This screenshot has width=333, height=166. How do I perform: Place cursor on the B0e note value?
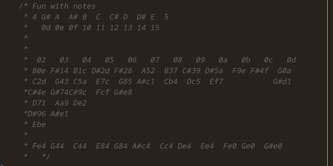click(x=39, y=71)
